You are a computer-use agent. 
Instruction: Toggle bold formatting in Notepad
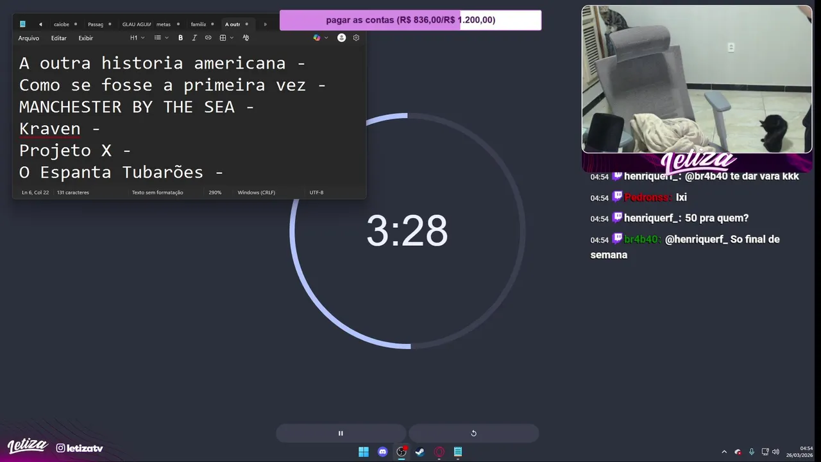[x=180, y=38]
